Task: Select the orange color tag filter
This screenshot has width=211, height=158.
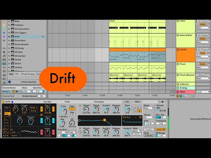Action: (4, 21)
